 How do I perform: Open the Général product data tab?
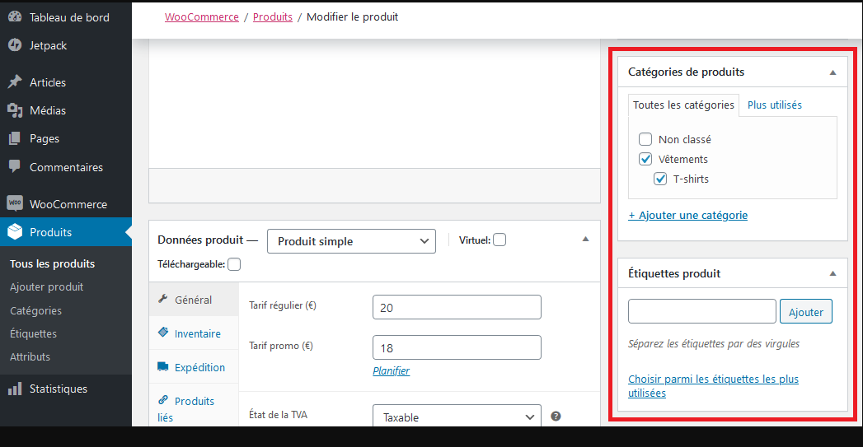pyautogui.click(x=194, y=300)
